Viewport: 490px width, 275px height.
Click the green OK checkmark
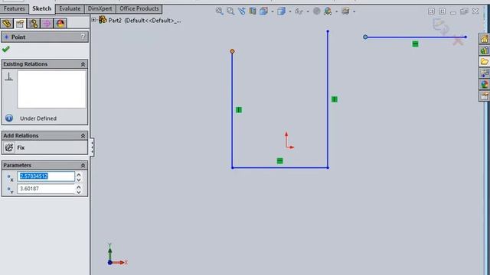pyautogui.click(x=5, y=49)
